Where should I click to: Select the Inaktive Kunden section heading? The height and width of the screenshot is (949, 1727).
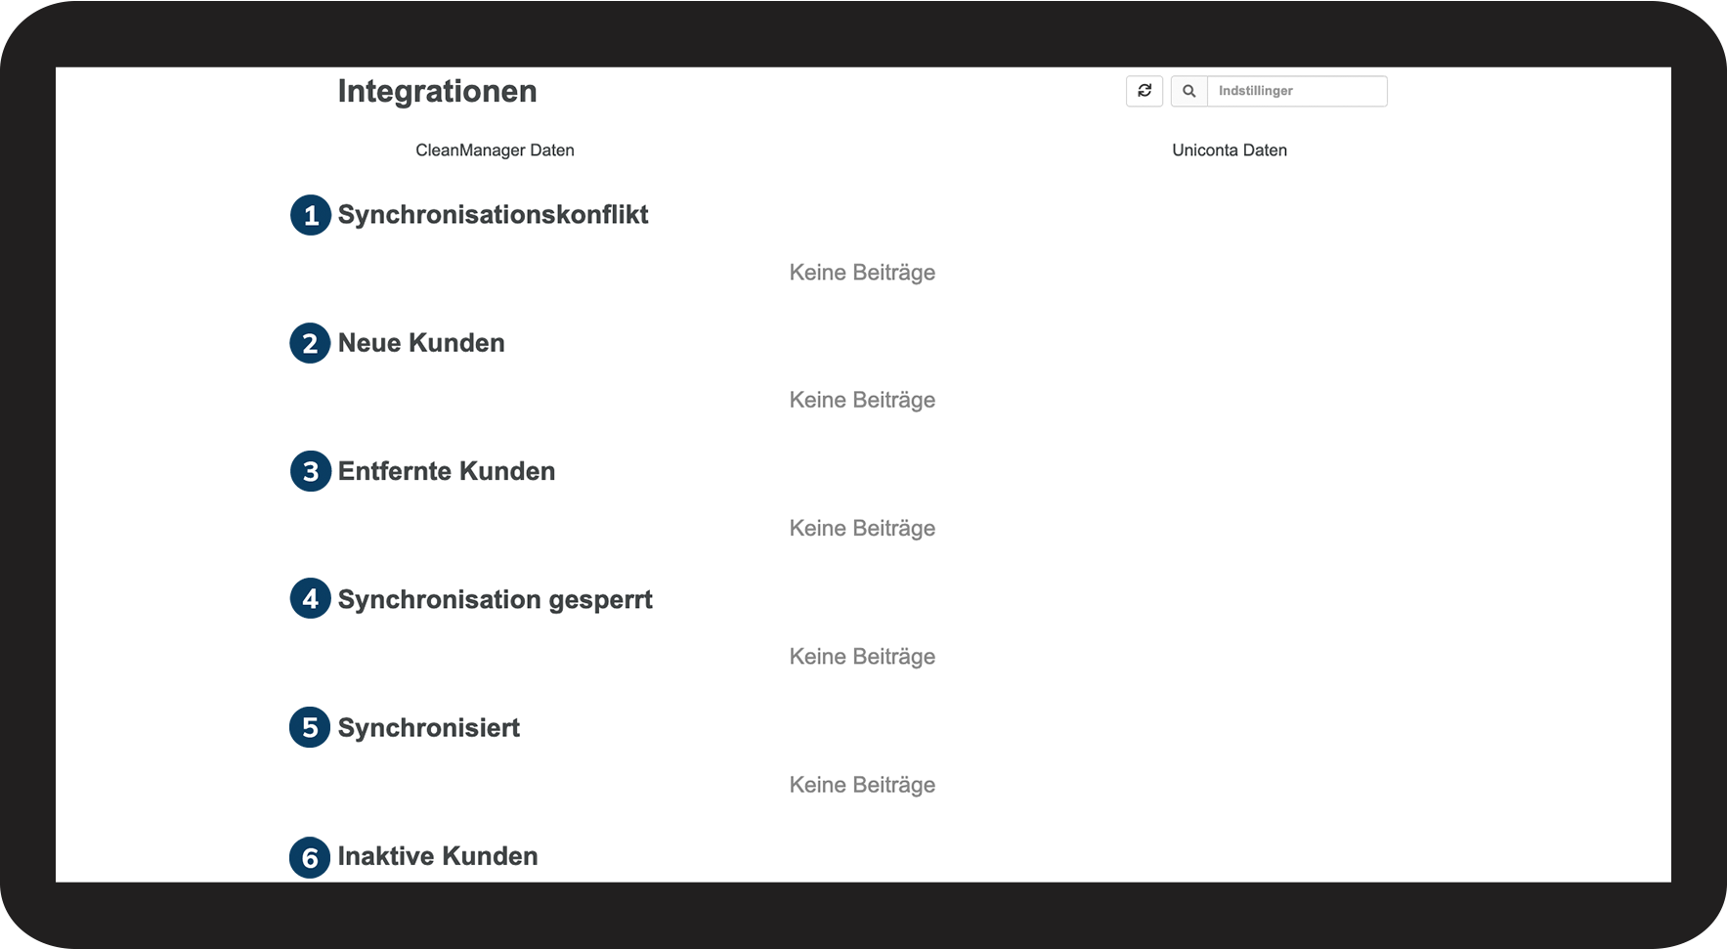(438, 856)
